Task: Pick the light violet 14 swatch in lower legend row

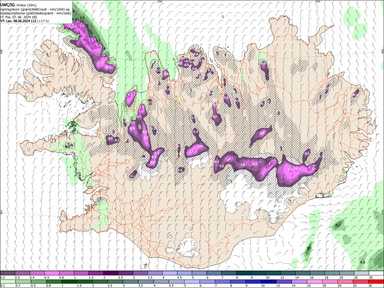Action: tap(299, 281)
